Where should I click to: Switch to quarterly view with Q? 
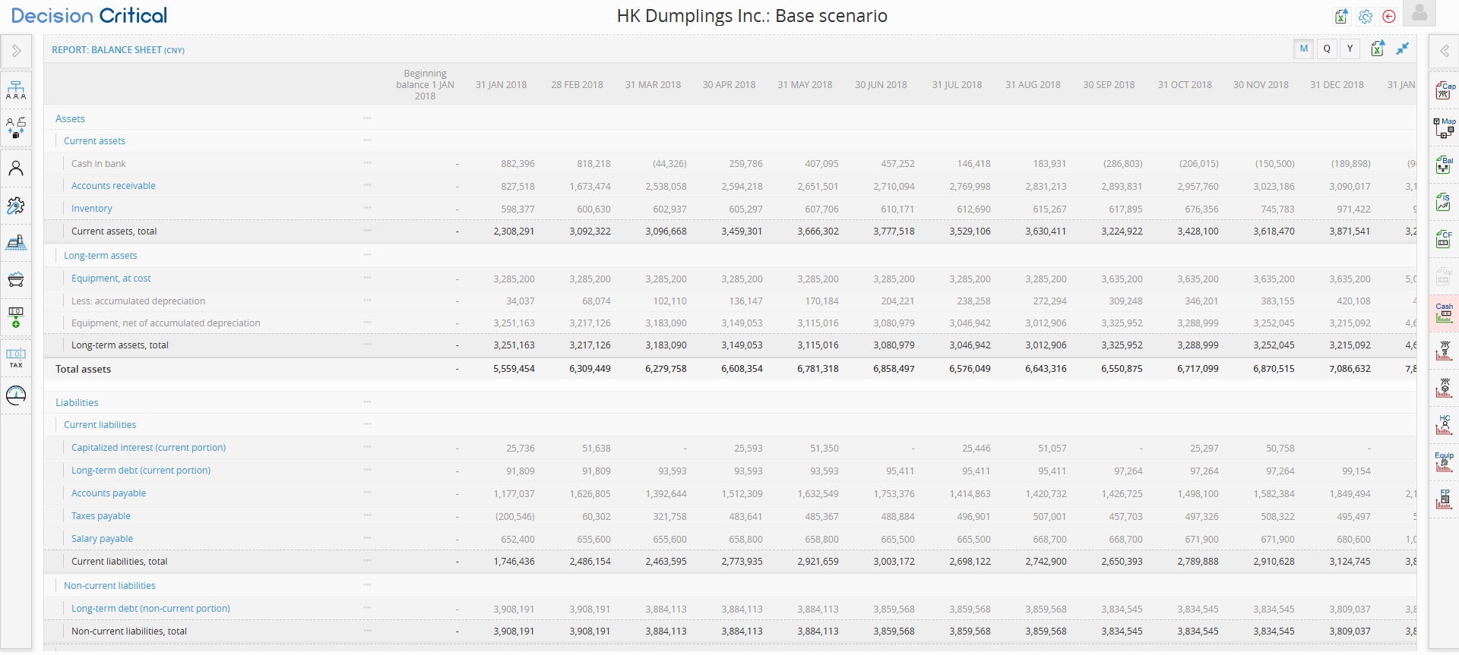click(1327, 49)
